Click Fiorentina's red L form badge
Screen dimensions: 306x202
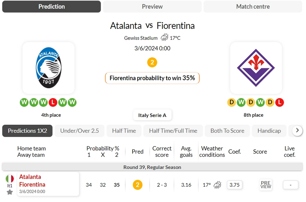click(279, 102)
